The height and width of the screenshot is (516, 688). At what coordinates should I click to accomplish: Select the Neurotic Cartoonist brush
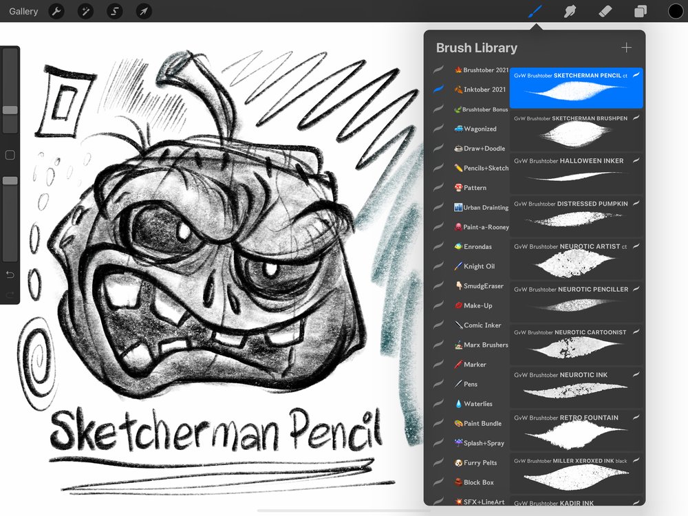577,344
